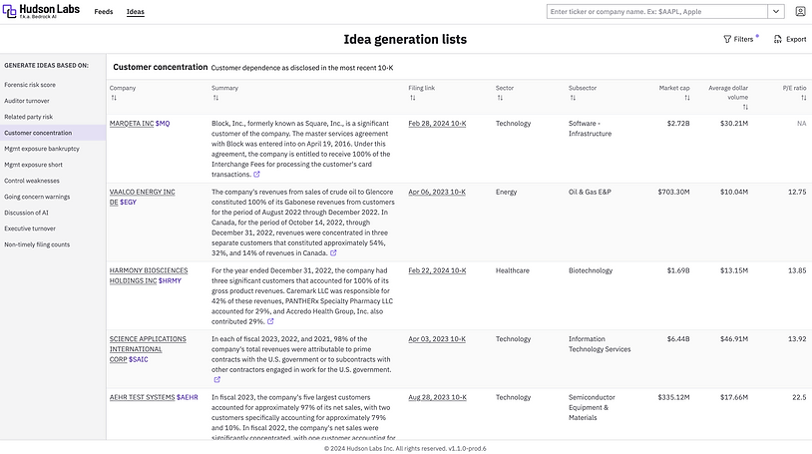Viewport: 812px width, 454px height.
Task: Open external link icon in Harmony Biosciences summary
Action: click(x=270, y=321)
